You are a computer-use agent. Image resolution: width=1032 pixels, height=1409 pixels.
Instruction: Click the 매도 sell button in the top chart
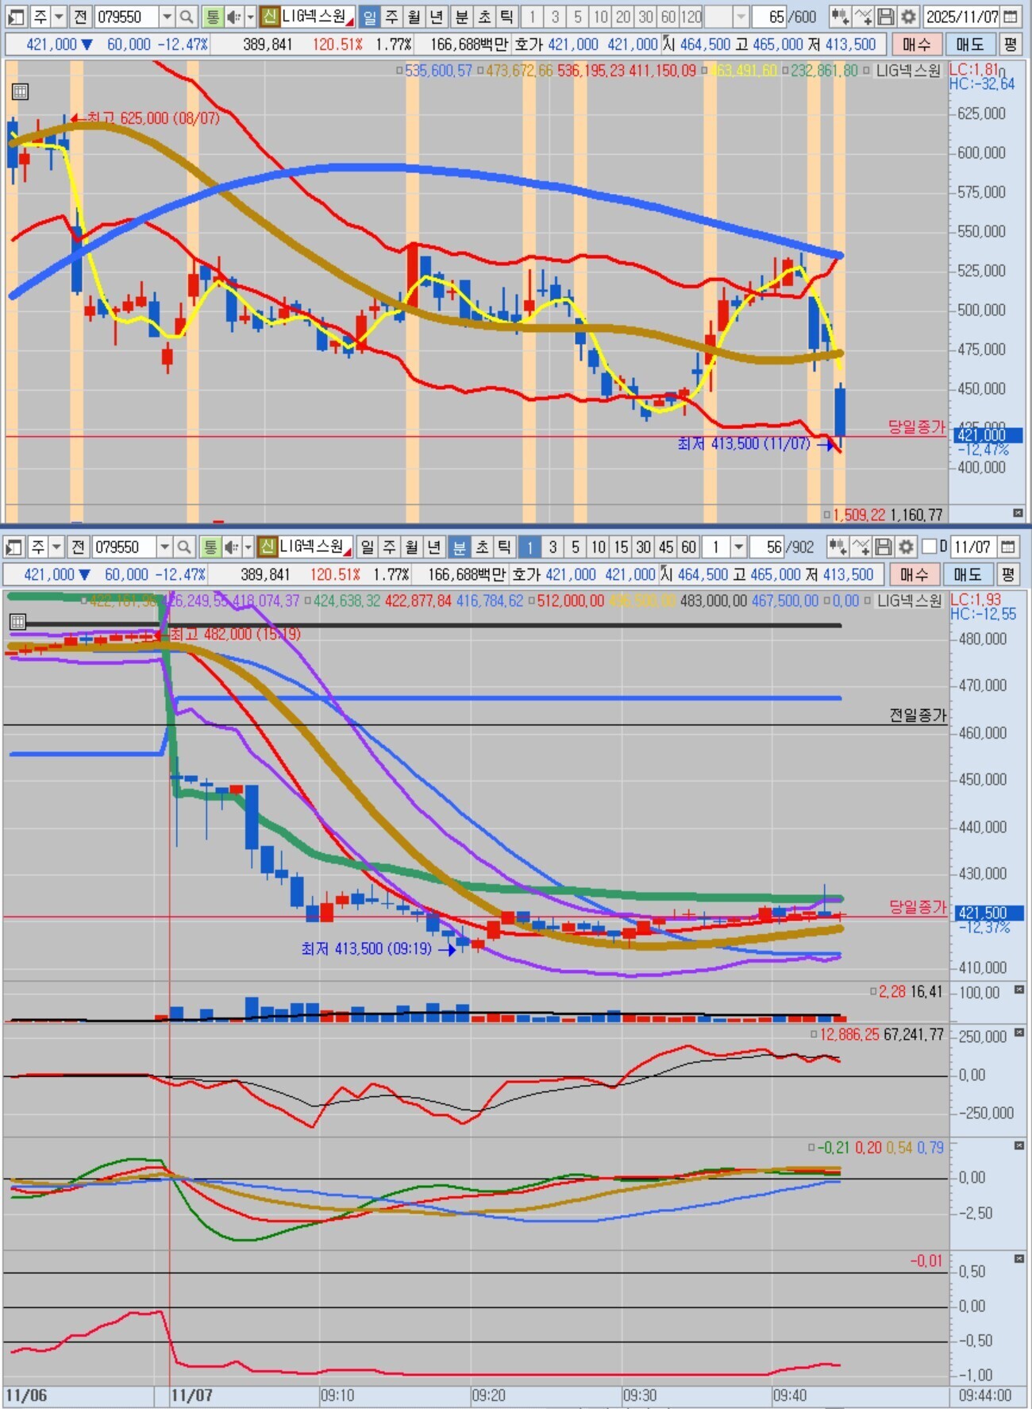point(969,44)
